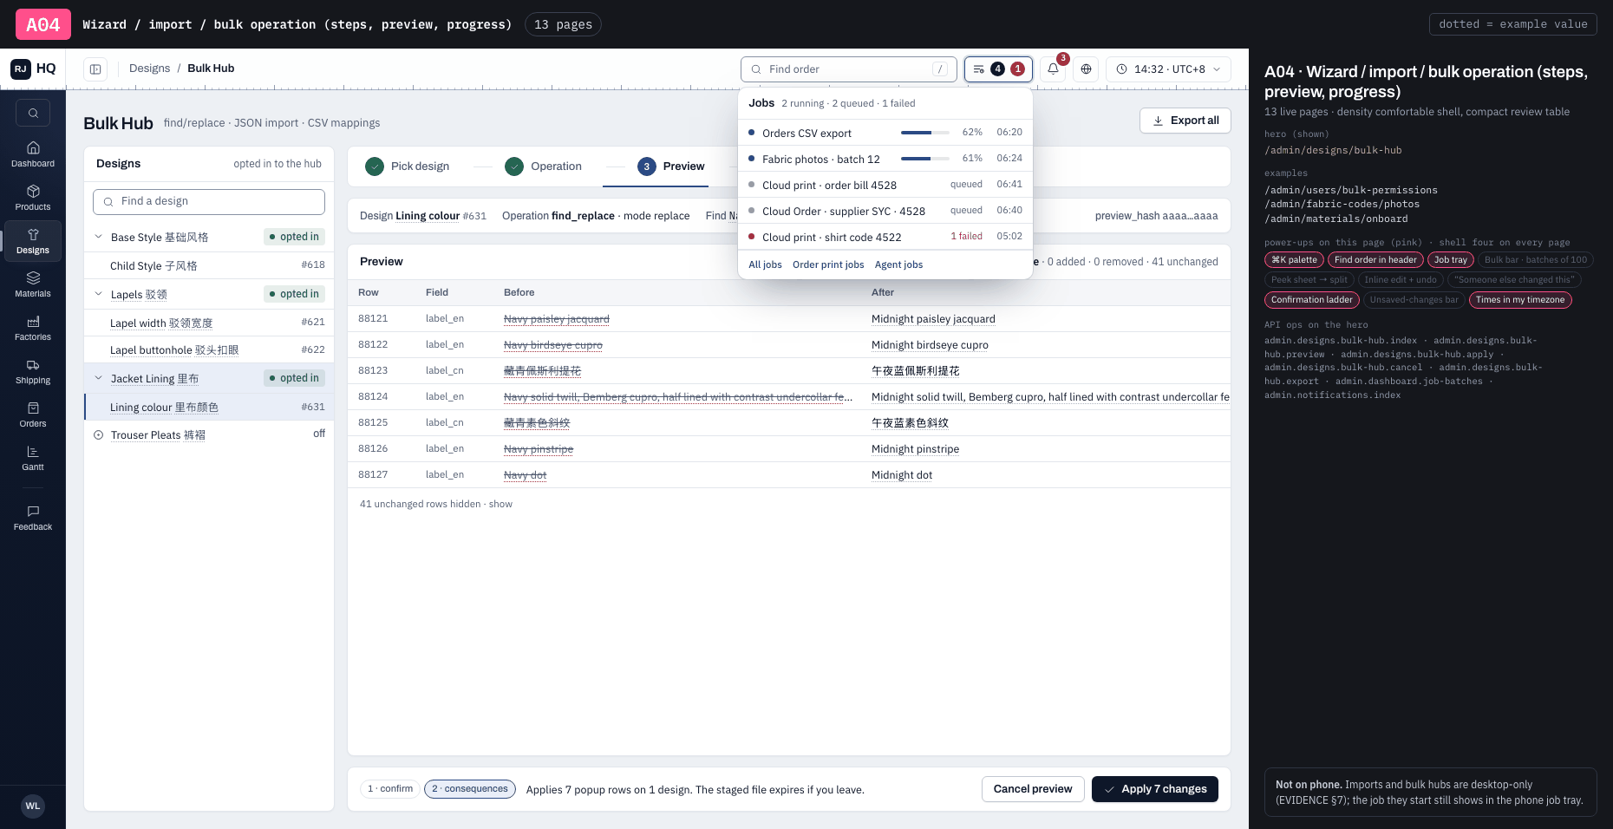Open Gantt view in sidebar

click(x=33, y=458)
